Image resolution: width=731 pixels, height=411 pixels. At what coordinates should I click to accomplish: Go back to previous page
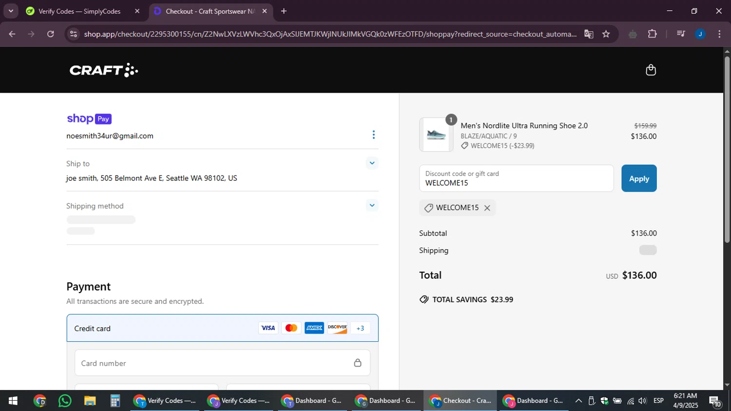pyautogui.click(x=12, y=34)
